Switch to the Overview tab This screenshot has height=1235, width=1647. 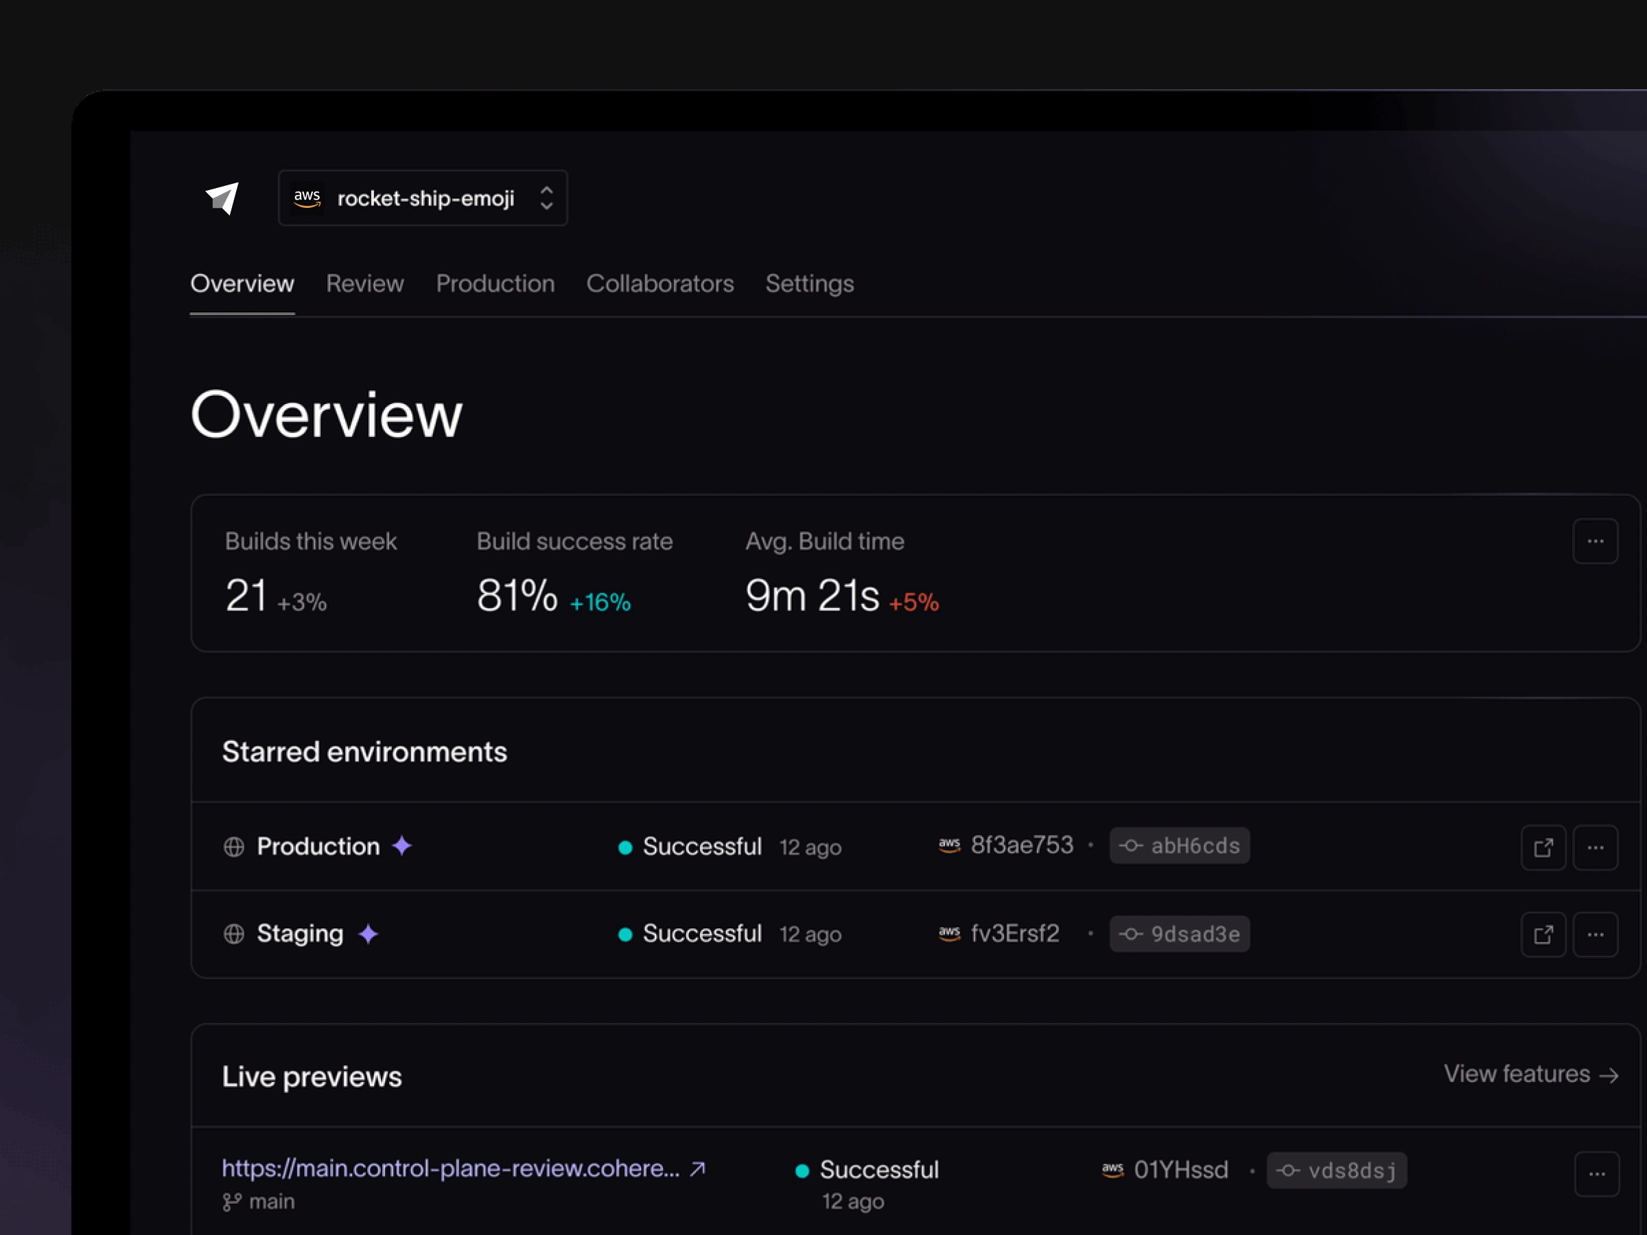tap(242, 283)
